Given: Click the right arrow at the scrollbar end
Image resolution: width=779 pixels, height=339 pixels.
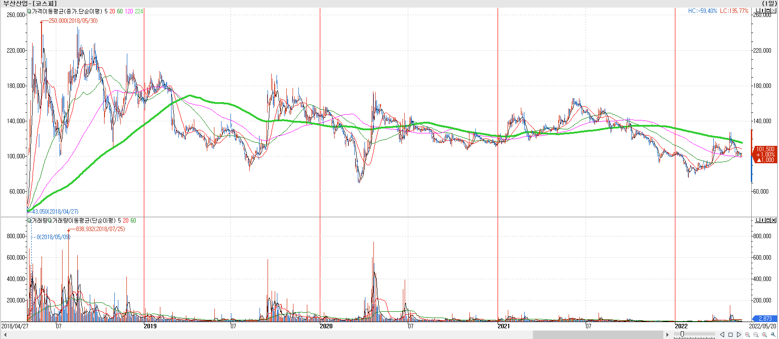Looking at the screenshot, I should 667,335.
